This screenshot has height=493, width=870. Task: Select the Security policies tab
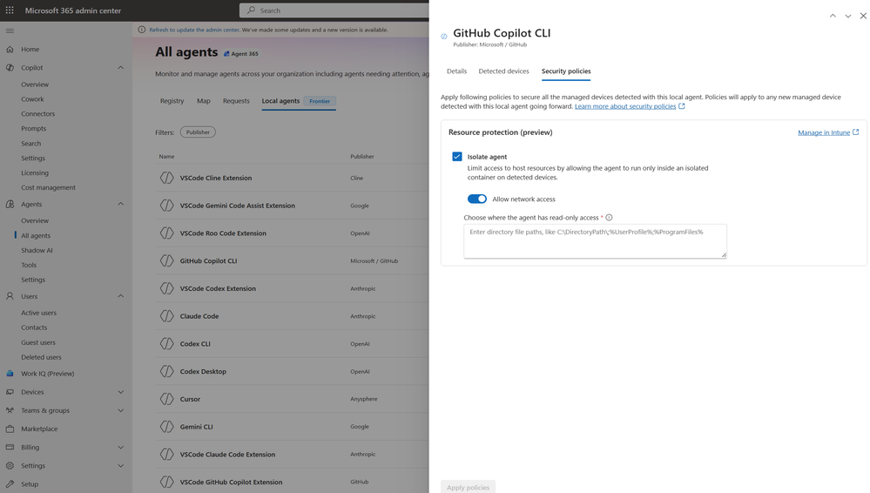point(566,71)
